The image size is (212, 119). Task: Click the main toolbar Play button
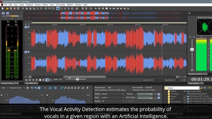pos(99,8)
